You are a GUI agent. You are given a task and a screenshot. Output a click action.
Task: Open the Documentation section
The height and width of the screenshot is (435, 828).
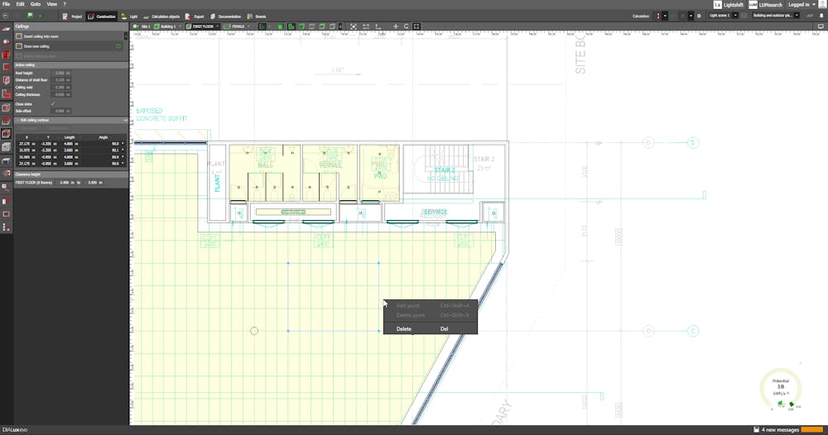(x=226, y=16)
